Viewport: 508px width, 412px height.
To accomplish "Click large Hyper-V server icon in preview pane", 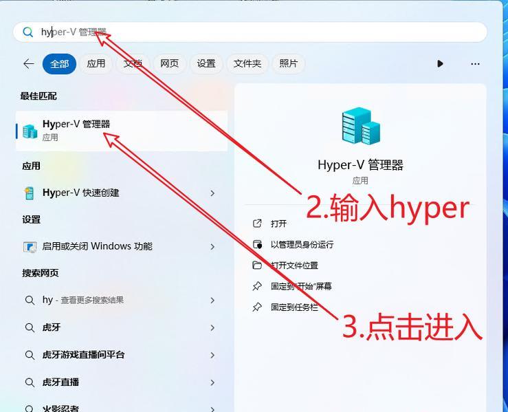I will click(361, 126).
